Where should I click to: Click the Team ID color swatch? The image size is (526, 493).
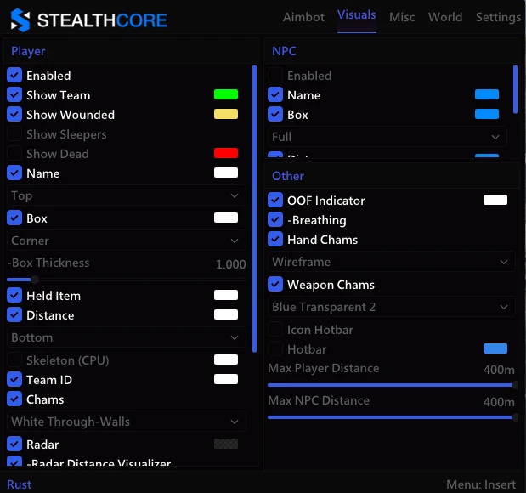226,379
